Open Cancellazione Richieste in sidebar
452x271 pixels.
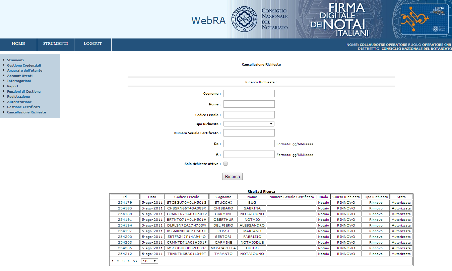click(x=26, y=112)
